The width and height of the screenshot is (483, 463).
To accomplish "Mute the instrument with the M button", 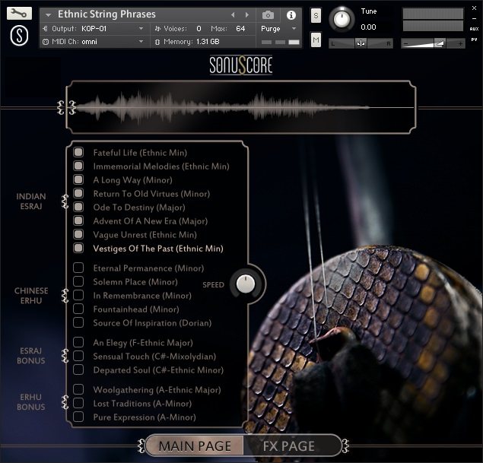I will 316,40.
